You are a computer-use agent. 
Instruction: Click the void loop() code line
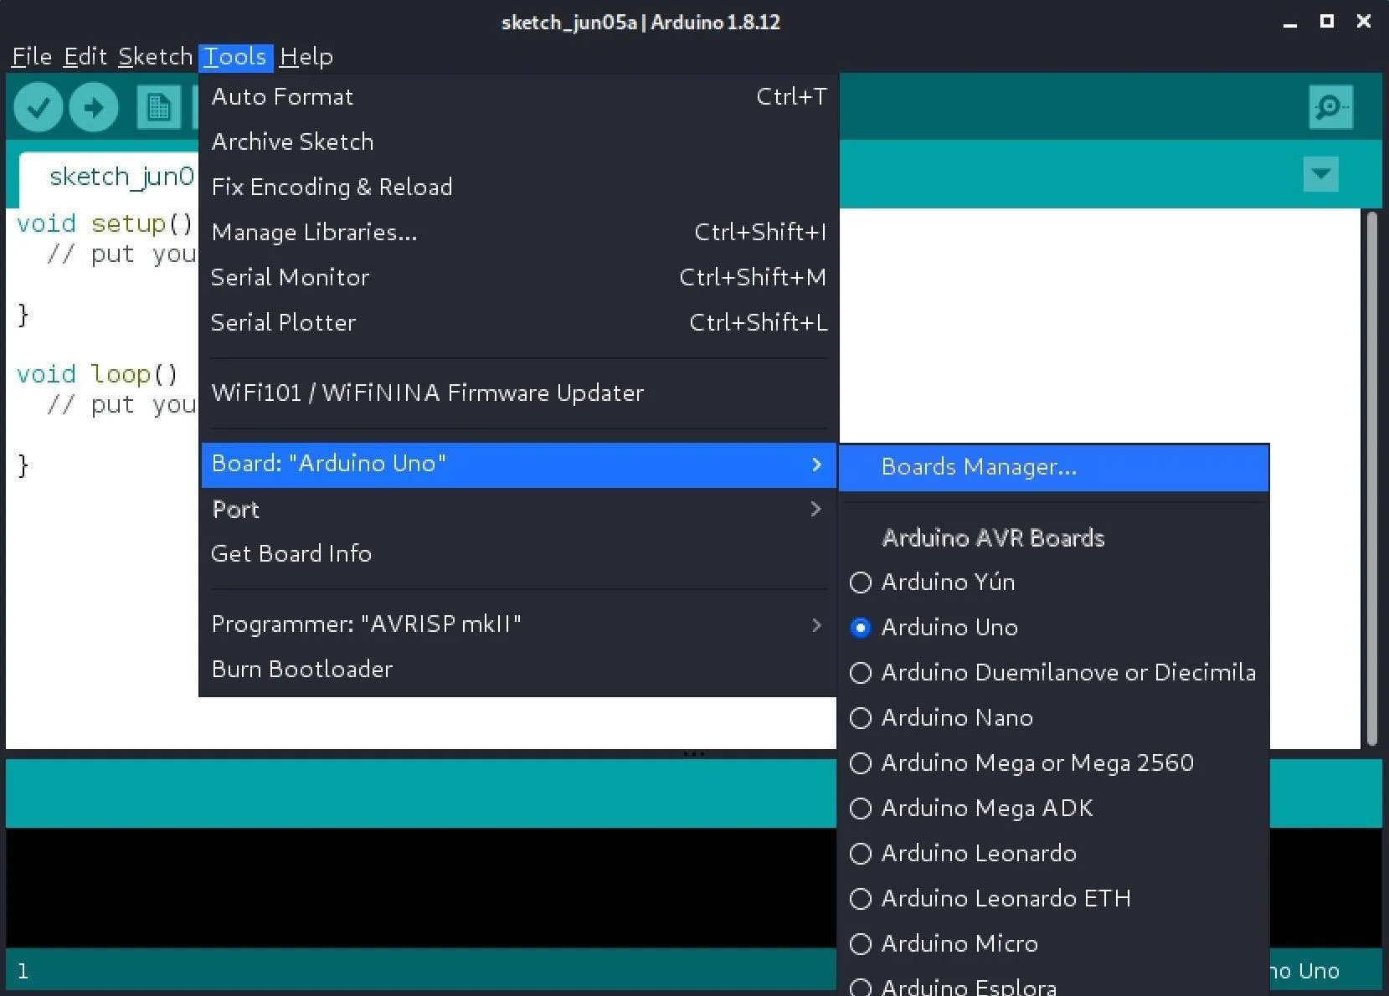[97, 374]
